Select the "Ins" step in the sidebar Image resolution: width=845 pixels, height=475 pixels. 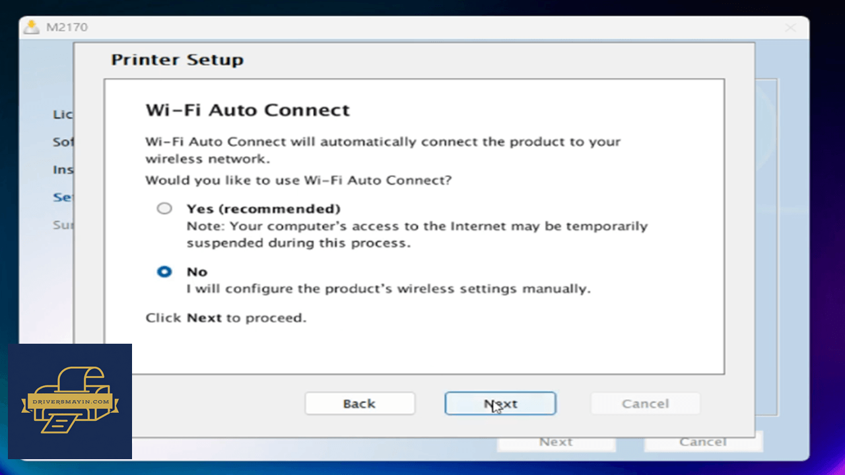[63, 170]
